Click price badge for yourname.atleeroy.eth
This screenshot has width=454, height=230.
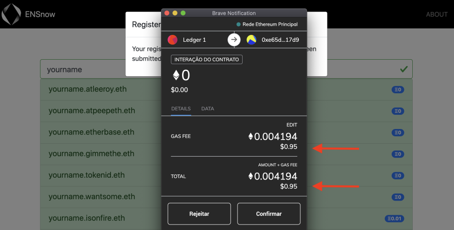click(x=398, y=90)
